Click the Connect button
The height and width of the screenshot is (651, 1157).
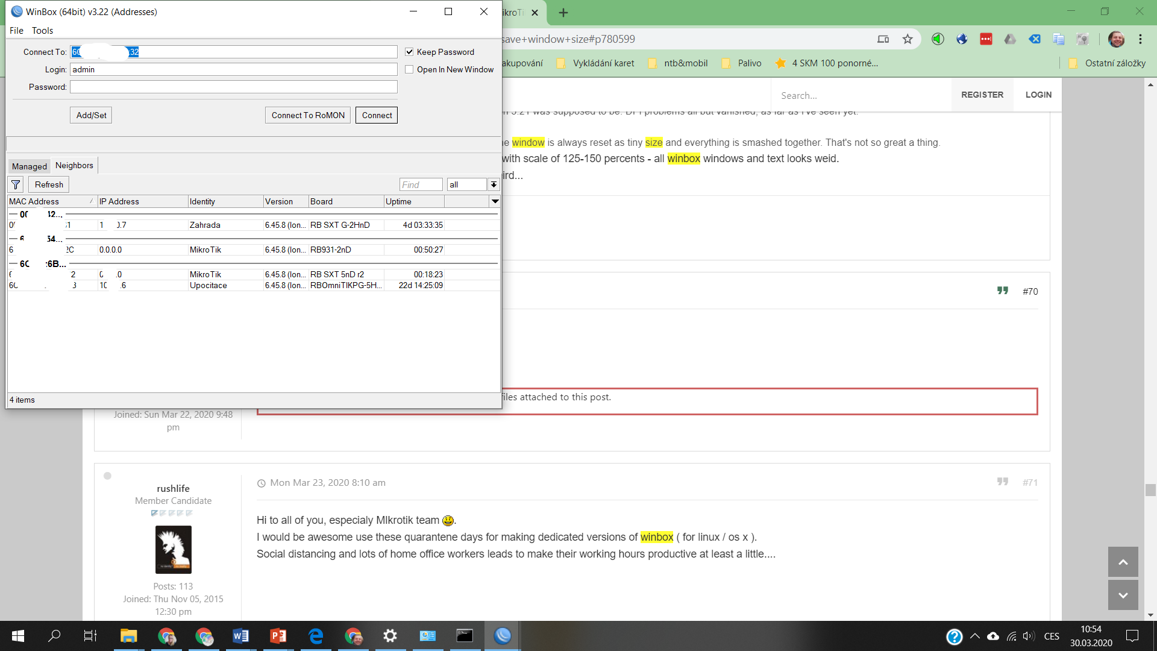tap(376, 115)
